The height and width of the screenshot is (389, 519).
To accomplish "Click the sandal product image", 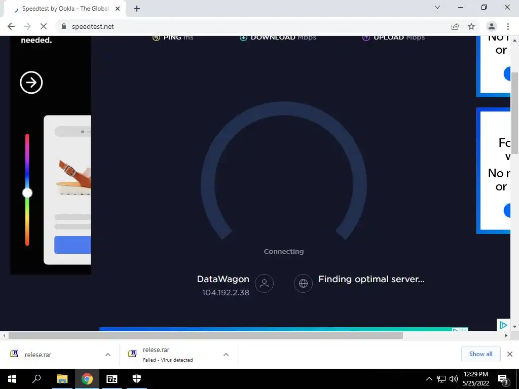I will click(74, 177).
